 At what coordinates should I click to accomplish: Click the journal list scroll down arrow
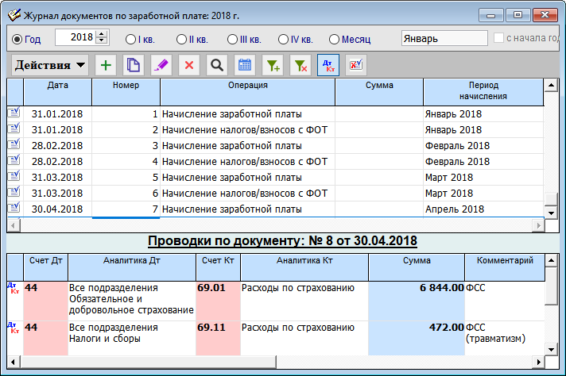click(551, 213)
